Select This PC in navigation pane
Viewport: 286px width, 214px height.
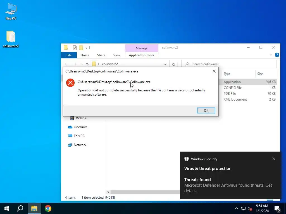(76, 136)
